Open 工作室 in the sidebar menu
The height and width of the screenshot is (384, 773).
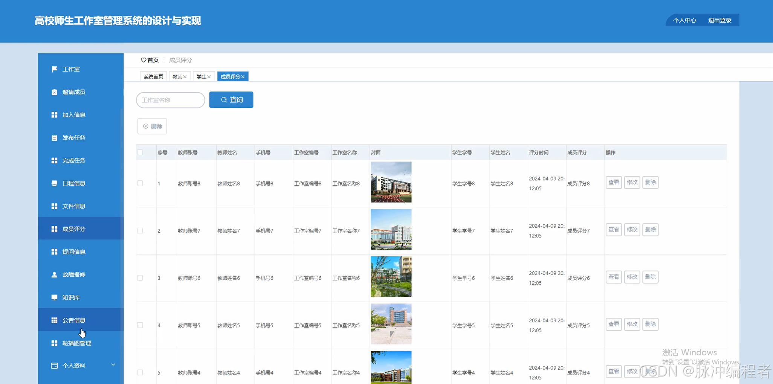coord(81,69)
